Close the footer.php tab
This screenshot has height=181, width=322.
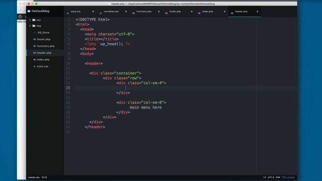point(192,12)
